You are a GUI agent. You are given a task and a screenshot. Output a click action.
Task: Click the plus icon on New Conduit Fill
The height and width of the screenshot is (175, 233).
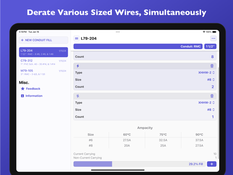[22, 40]
